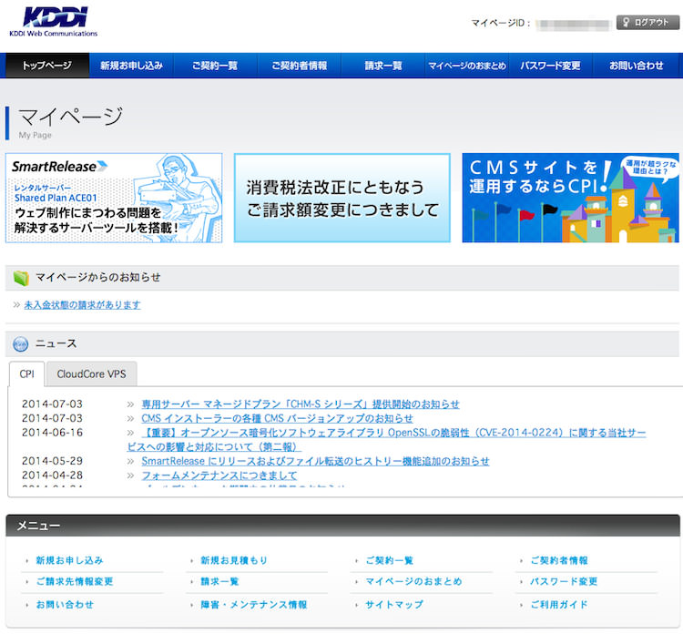Screen dimensions: 683x634
Task: Click パスワード変更 in the メニュー section
Action: 564,582
